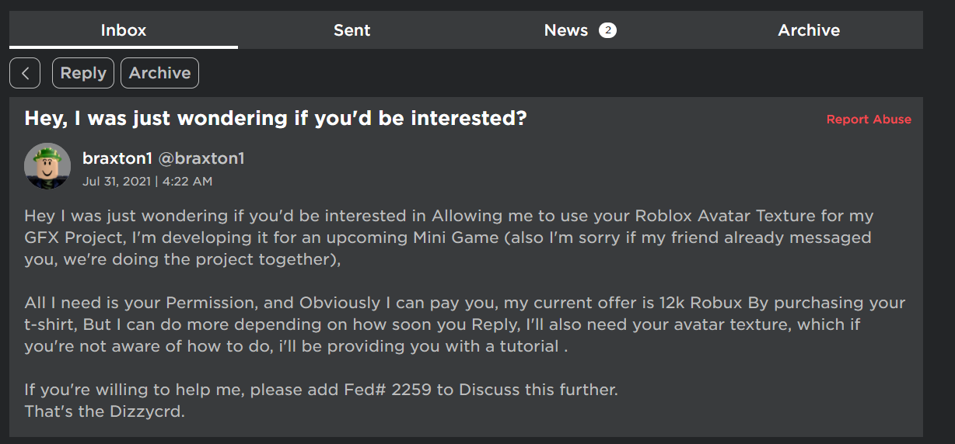Viewport: 955px width, 444px height.
Task: Click the message subject heading
Action: [x=276, y=119]
